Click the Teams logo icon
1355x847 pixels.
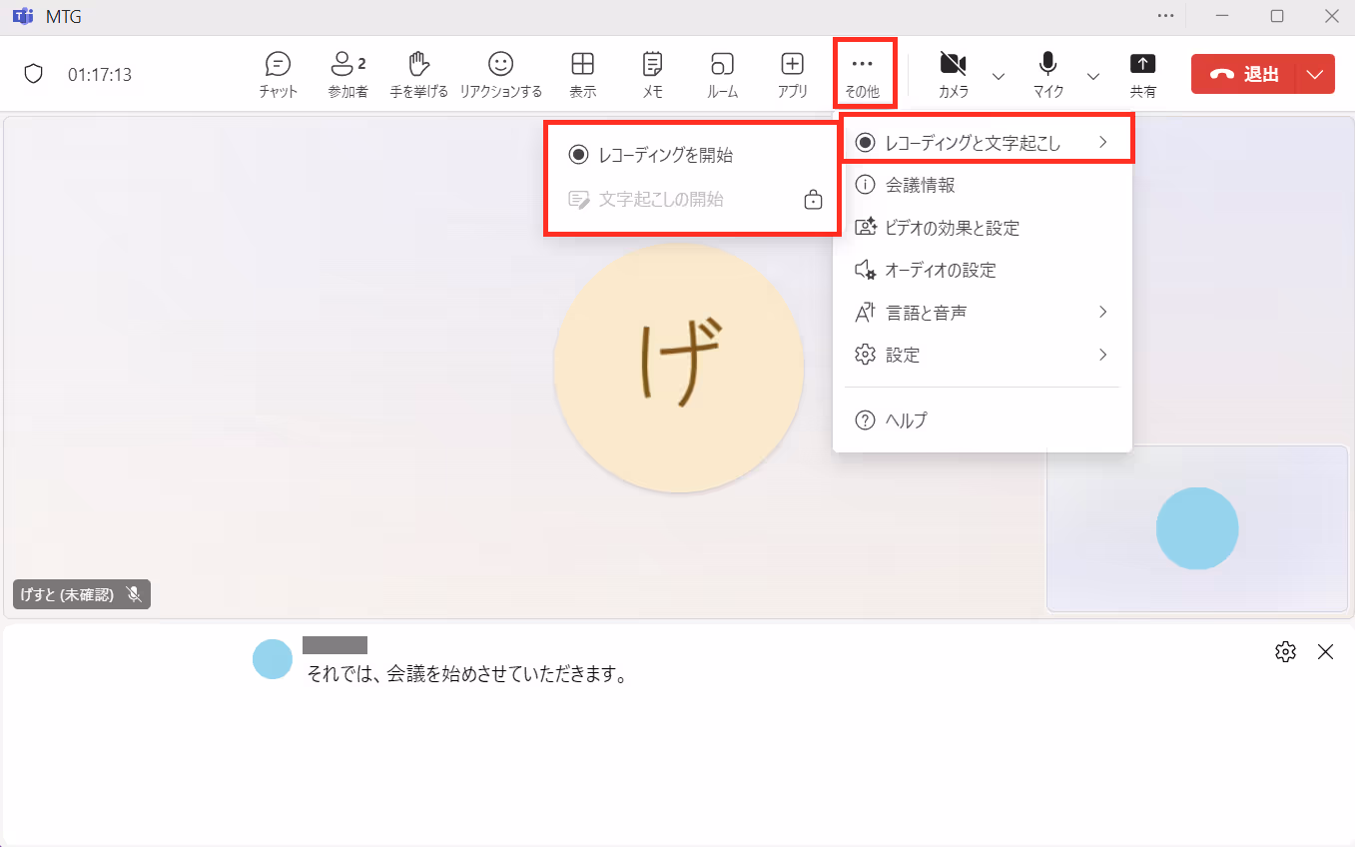tap(22, 16)
